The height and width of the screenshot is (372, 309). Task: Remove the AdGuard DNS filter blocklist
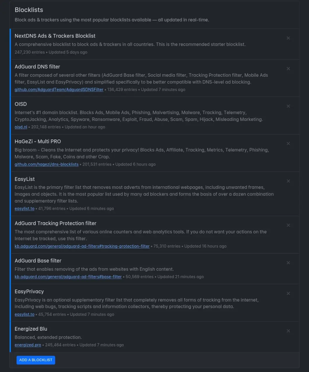coord(288,69)
